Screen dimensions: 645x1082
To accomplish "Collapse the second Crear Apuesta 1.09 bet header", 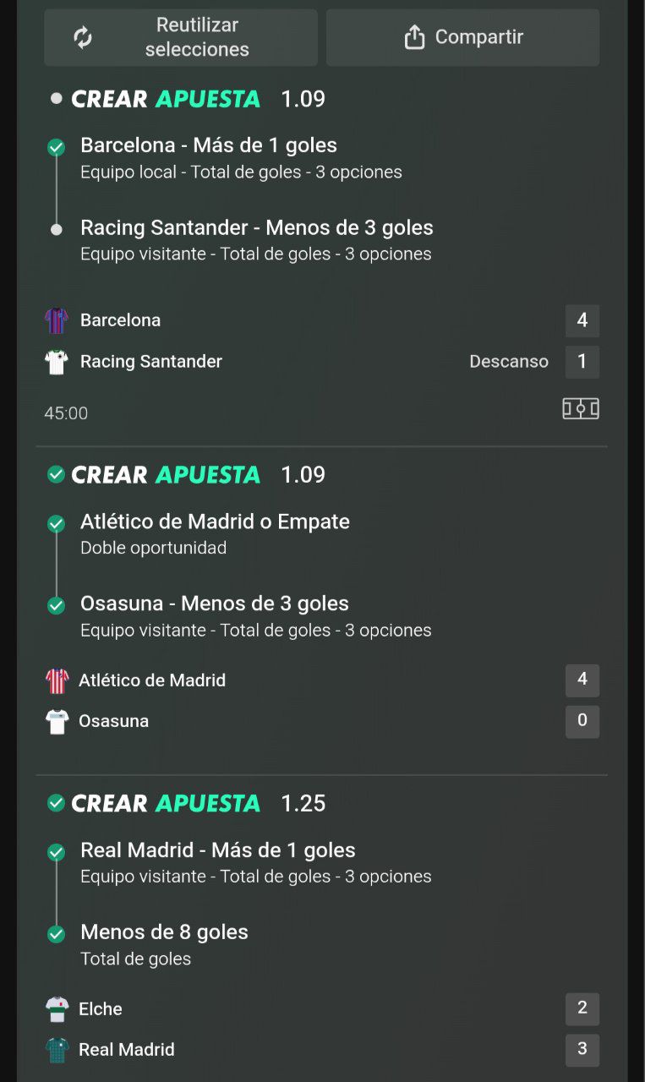I will (187, 475).
